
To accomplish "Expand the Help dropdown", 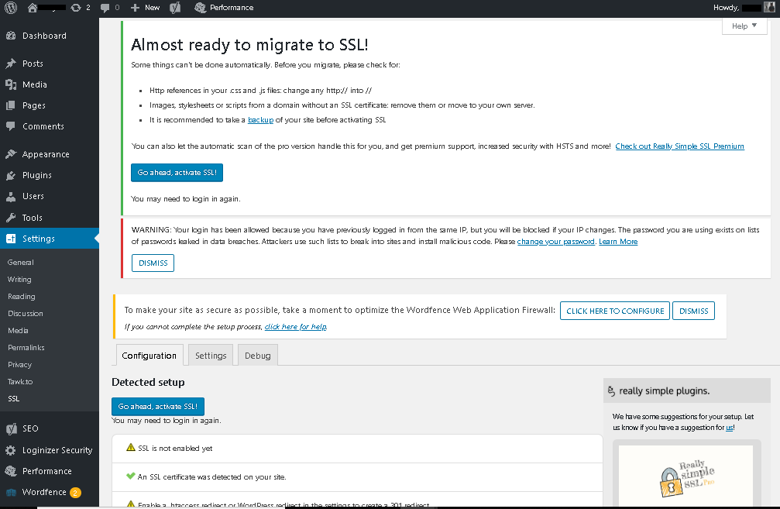I will click(x=744, y=26).
